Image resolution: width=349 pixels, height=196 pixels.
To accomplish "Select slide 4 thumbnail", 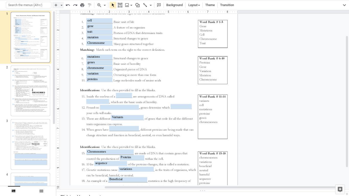I will tap(30, 179).
